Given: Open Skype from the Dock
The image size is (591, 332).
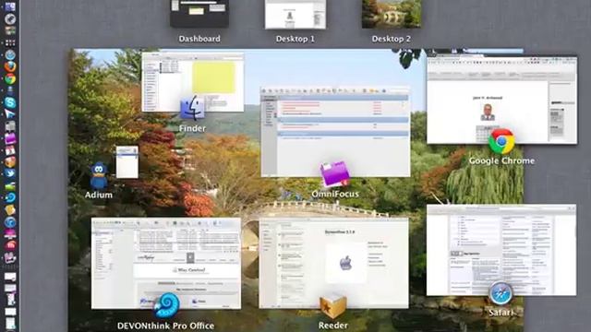Looking at the screenshot, I should [x=10, y=102].
